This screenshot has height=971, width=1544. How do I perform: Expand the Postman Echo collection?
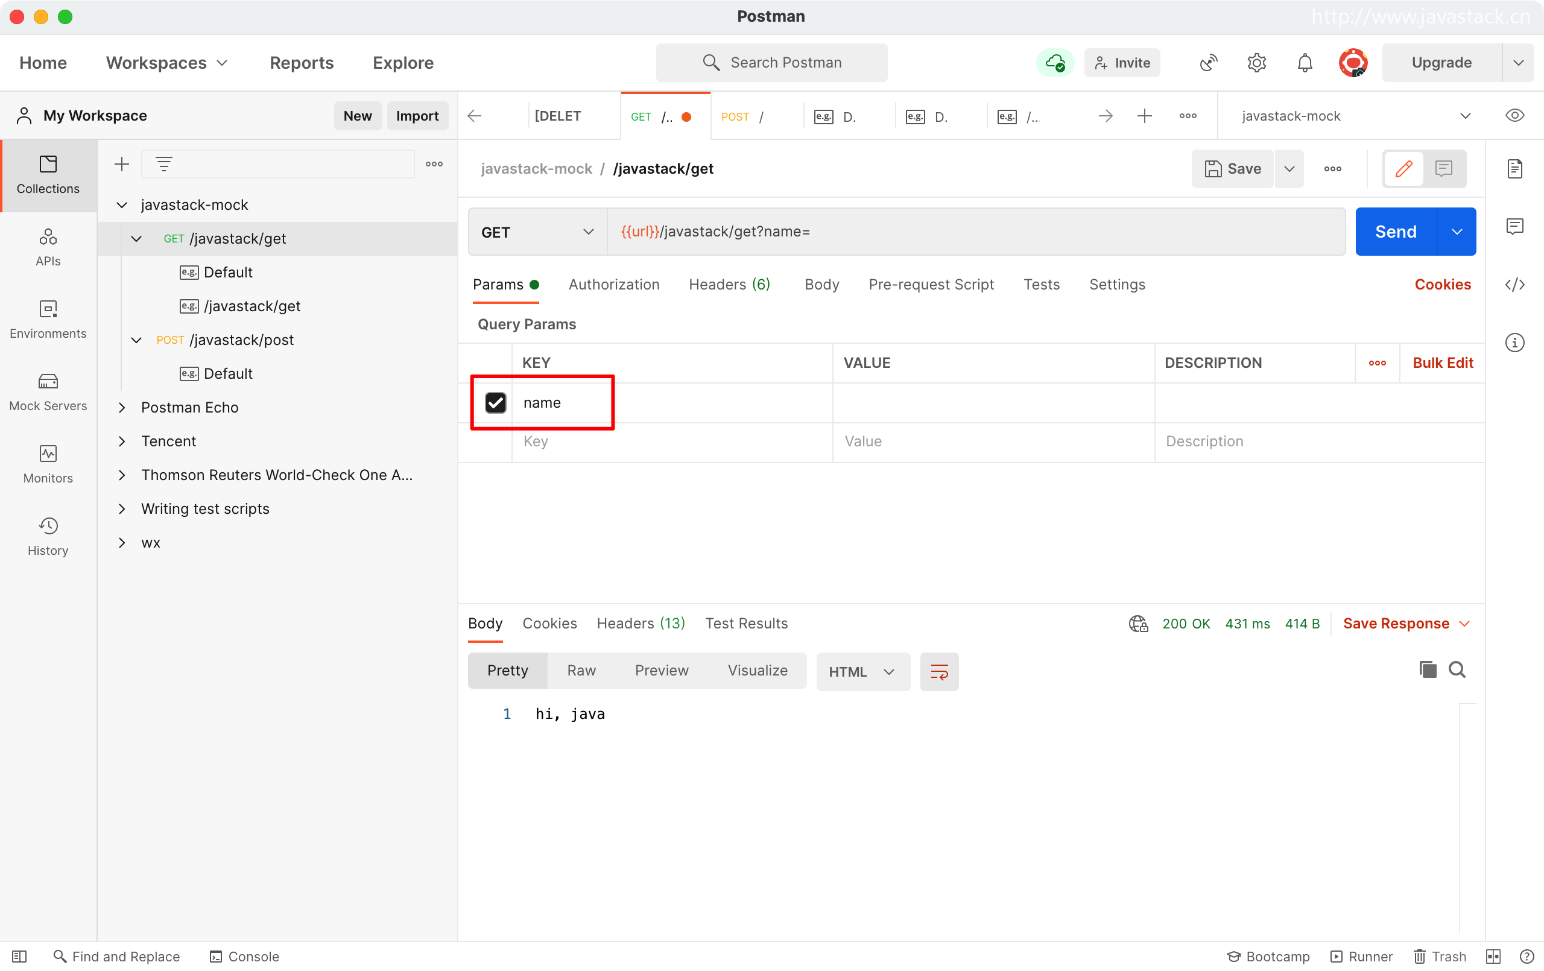pos(122,408)
